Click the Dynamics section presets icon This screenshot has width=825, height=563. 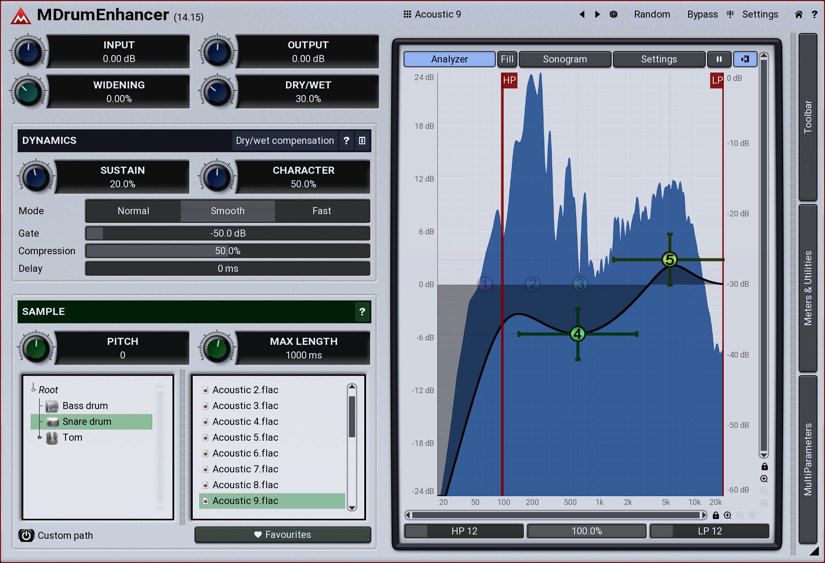coord(362,141)
